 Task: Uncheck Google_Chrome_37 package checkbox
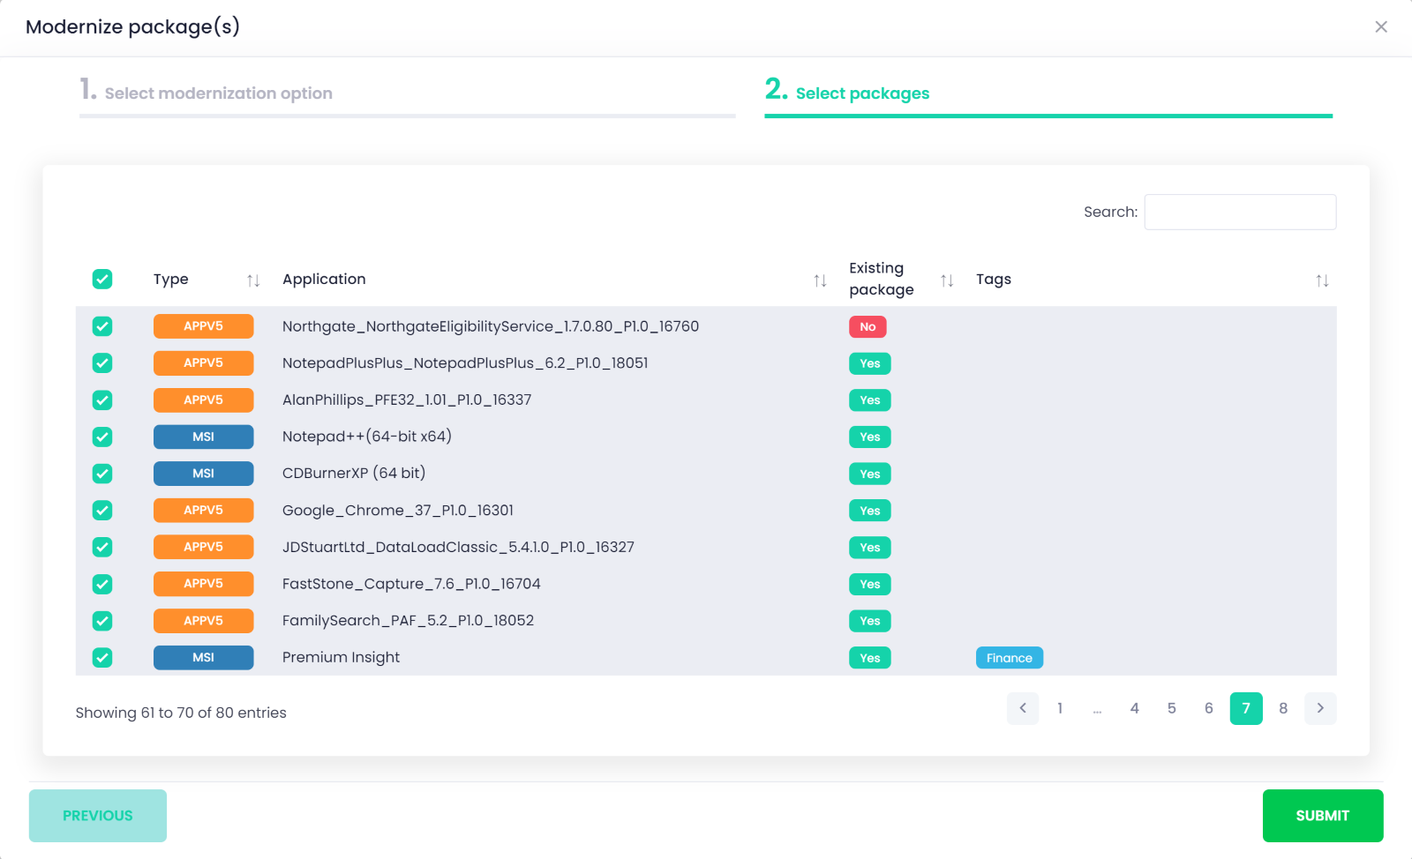(x=102, y=511)
